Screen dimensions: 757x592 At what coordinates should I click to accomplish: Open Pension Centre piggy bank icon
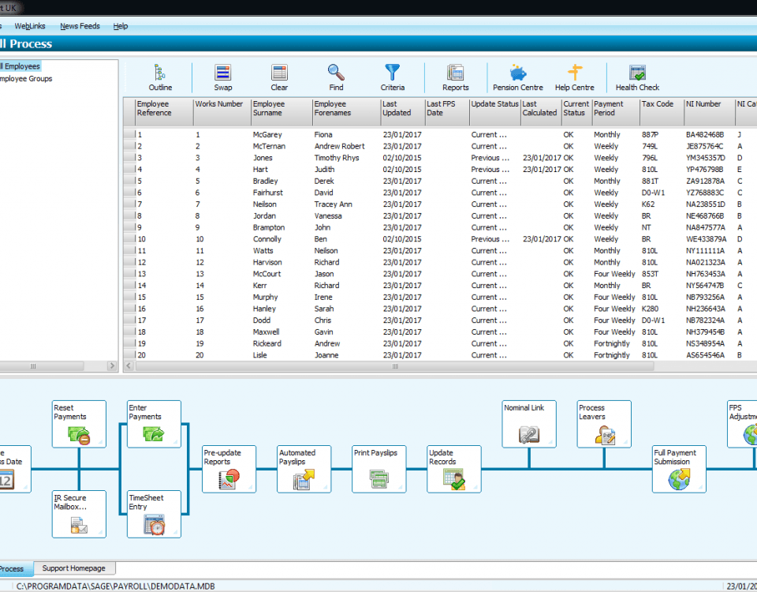point(517,77)
